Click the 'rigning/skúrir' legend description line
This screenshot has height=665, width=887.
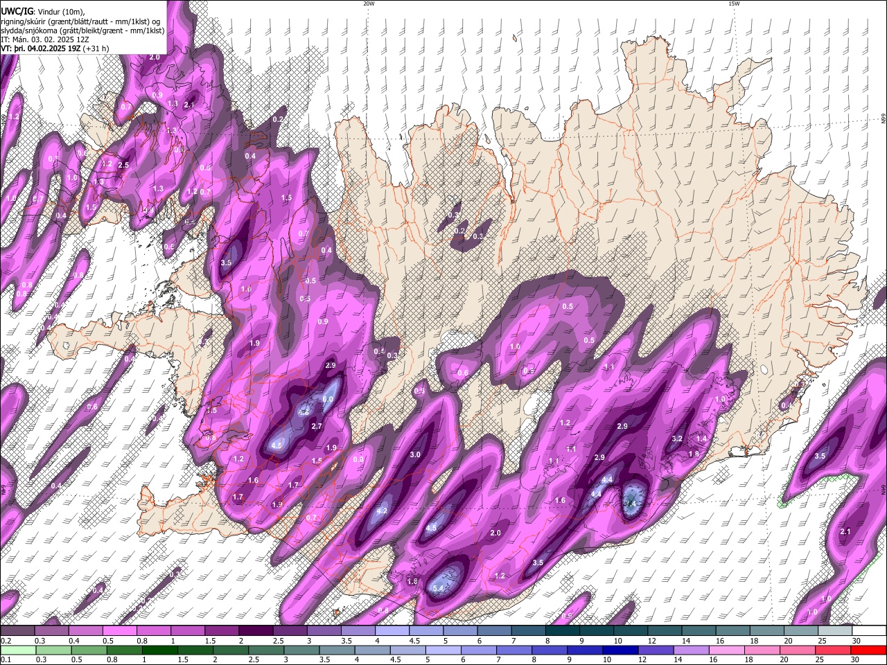pos(80,21)
